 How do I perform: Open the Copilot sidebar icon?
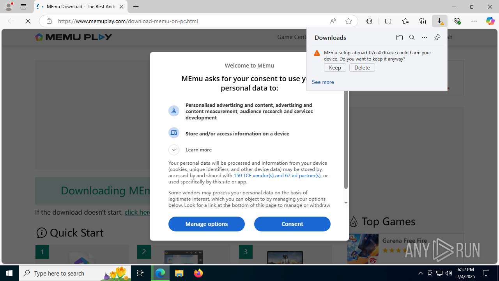pyautogui.click(x=490, y=21)
